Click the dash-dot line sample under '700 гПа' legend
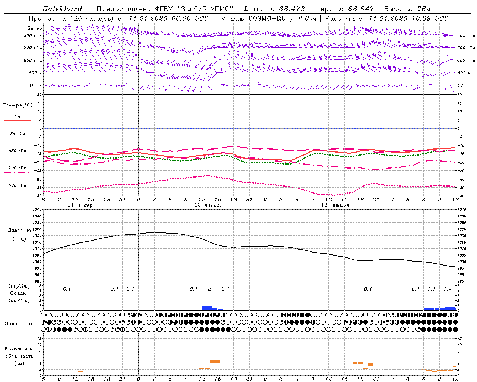 coord(17,172)
